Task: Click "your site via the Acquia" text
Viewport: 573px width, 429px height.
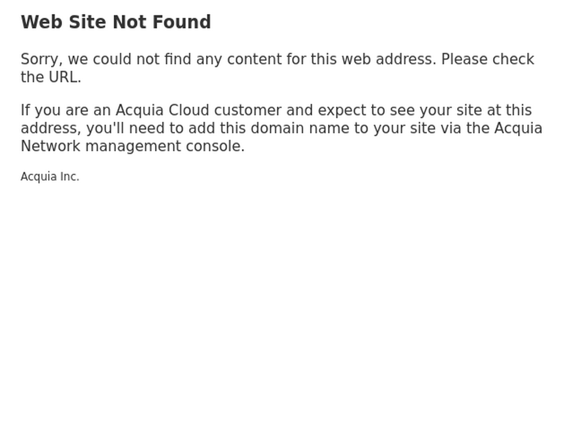Action: (x=458, y=128)
